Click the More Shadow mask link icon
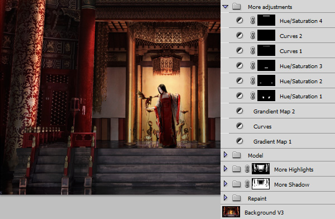Viewport: 335px width, 219px height. pyautogui.click(x=247, y=184)
